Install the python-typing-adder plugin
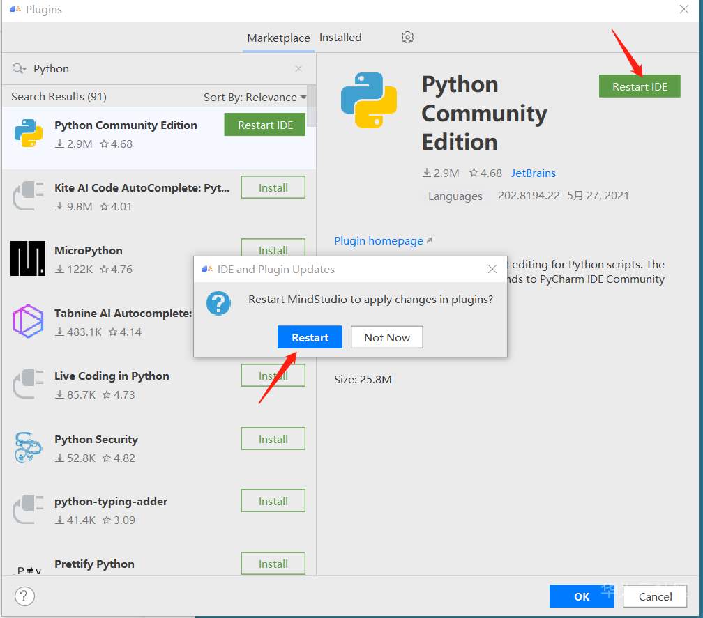 (273, 501)
